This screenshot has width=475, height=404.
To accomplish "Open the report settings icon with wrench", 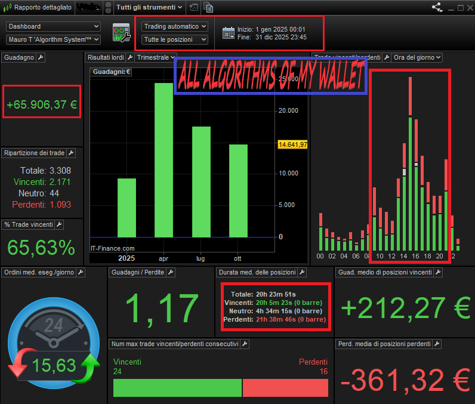I will 121,33.
